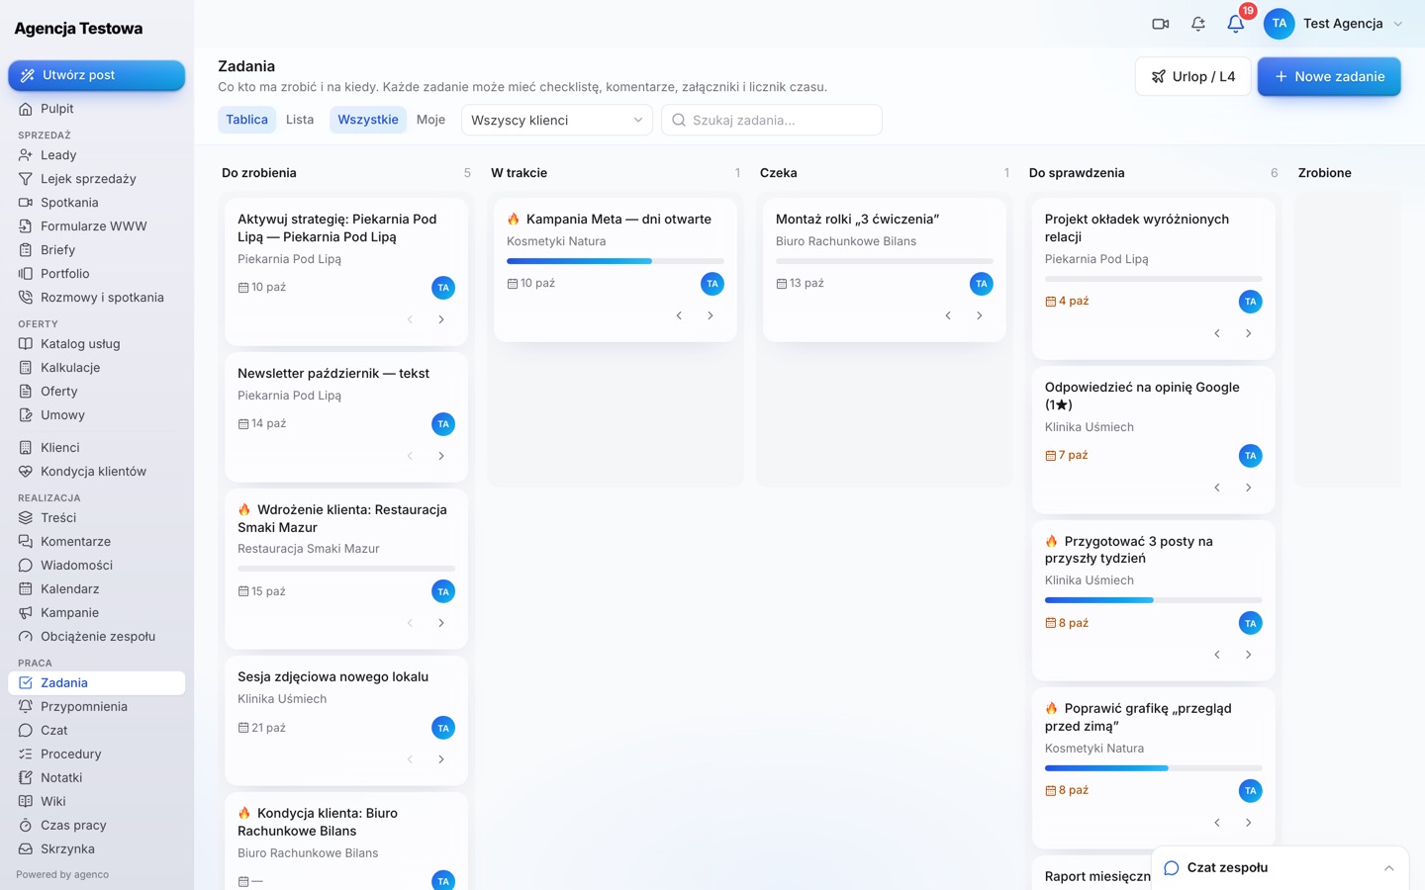The image size is (1425, 890).
Task: Open video camera icon in top bar
Action: coord(1161,24)
